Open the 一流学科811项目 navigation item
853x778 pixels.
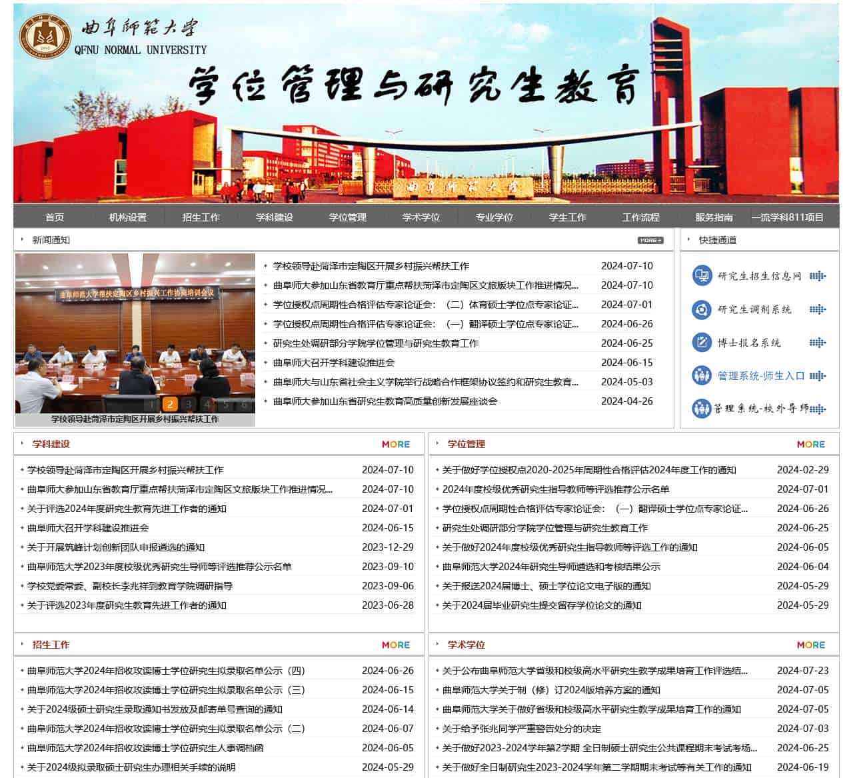point(788,217)
